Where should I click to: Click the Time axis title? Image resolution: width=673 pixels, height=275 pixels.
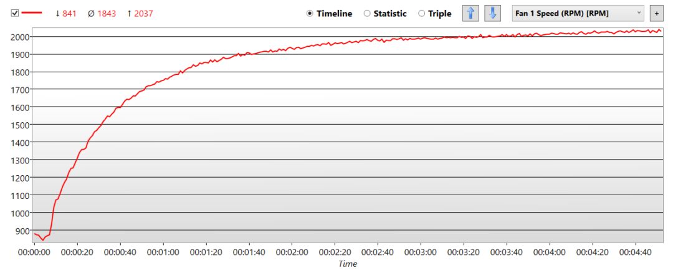tap(347, 264)
